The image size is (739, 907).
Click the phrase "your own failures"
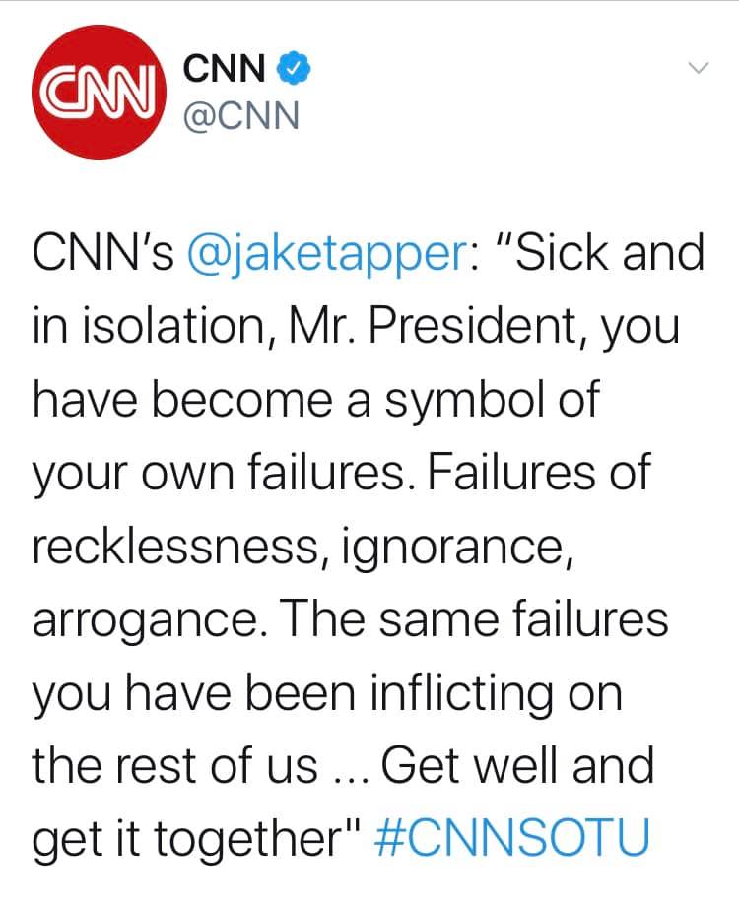[x=220, y=475]
